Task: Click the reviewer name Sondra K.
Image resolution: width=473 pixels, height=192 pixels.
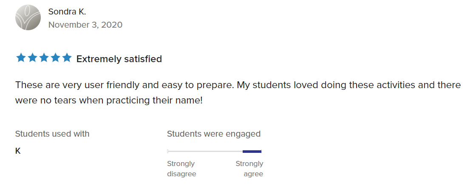Action: pos(67,11)
